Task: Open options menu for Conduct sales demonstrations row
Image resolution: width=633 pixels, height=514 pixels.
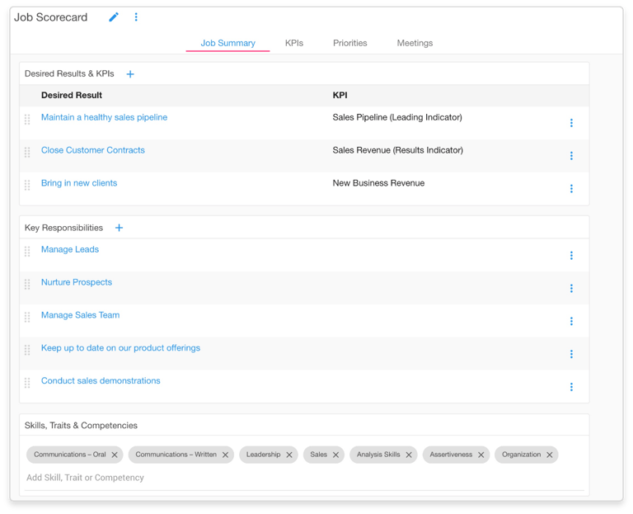Action: tap(571, 387)
